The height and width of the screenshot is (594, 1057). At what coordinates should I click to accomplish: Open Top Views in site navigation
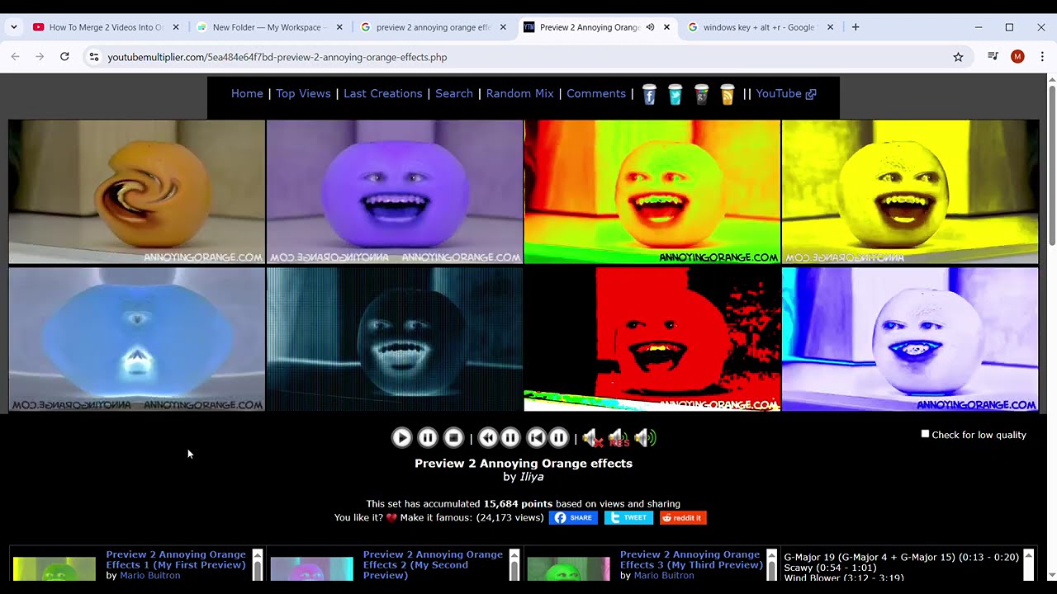[303, 93]
